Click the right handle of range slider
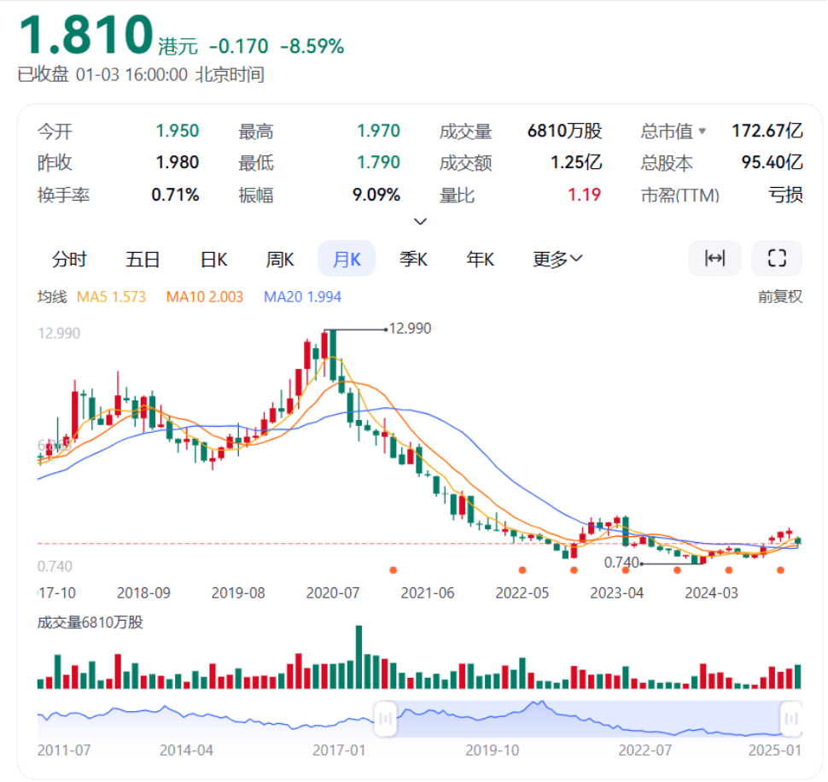This screenshot has height=782, width=828. click(x=791, y=717)
